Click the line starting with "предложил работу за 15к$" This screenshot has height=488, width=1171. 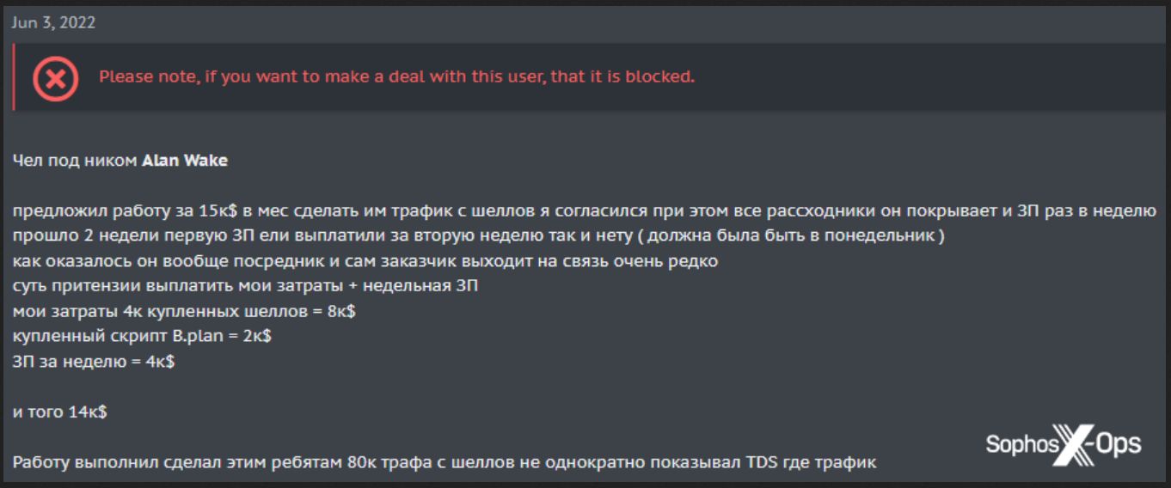tap(585, 211)
